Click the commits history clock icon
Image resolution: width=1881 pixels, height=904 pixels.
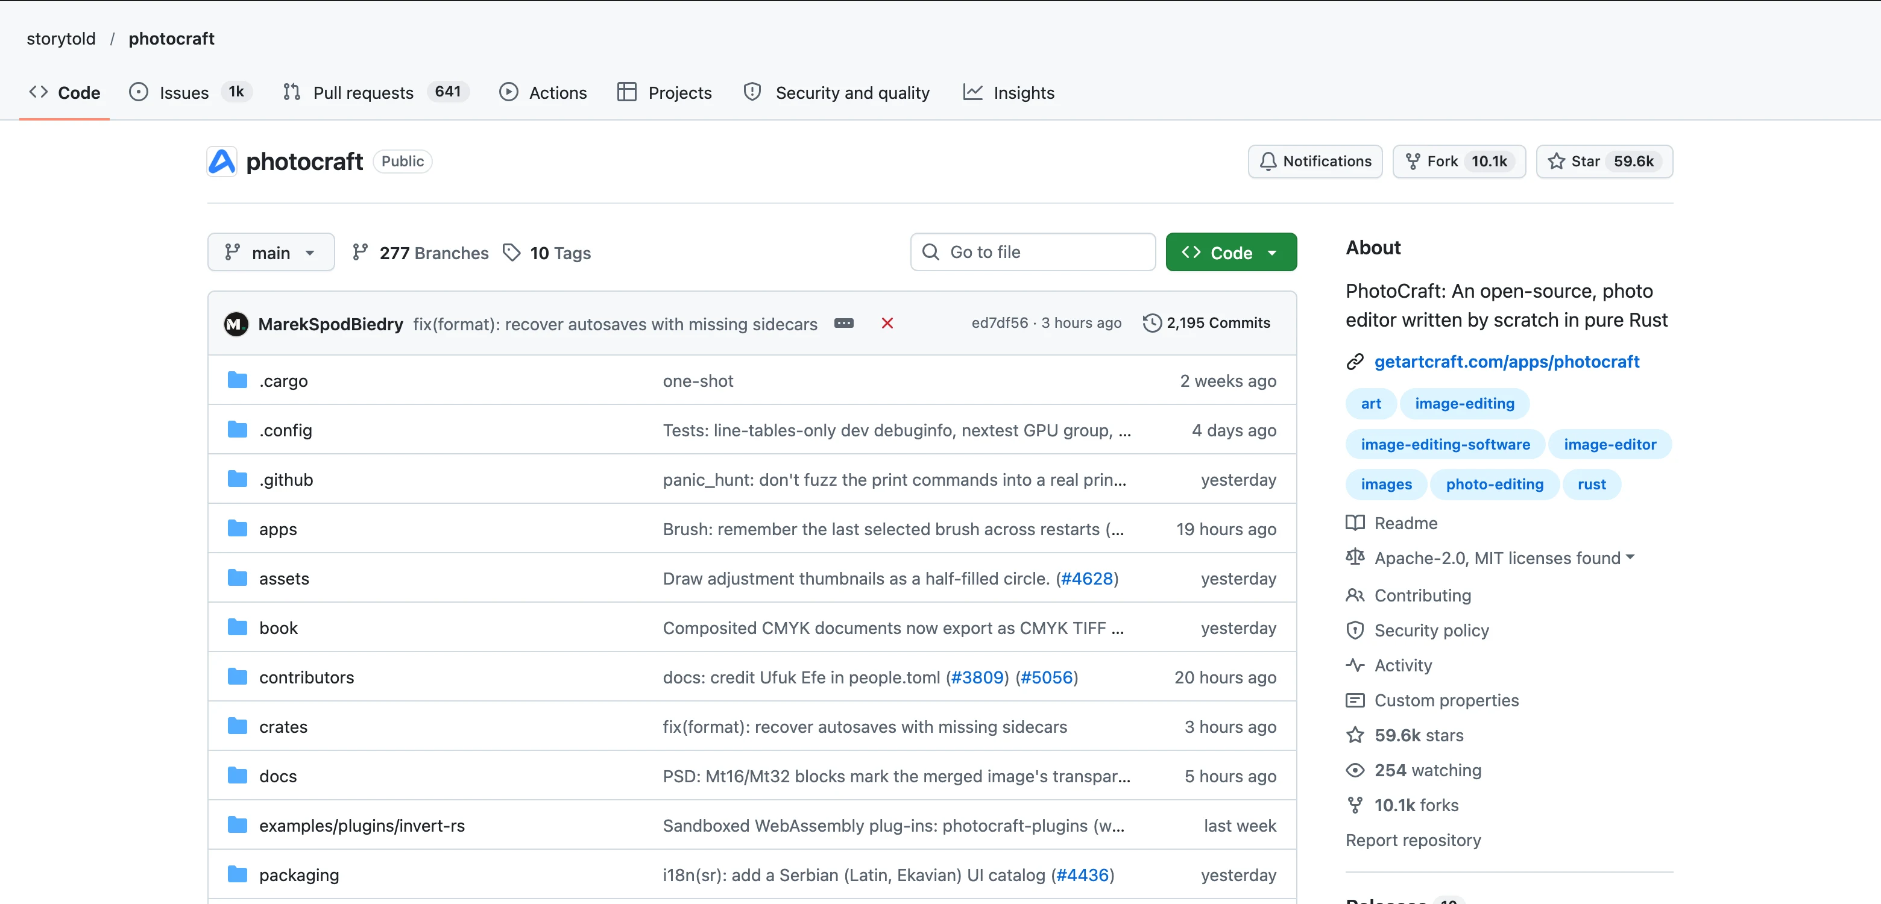point(1152,323)
